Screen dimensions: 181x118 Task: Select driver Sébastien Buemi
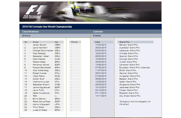pos(41,84)
